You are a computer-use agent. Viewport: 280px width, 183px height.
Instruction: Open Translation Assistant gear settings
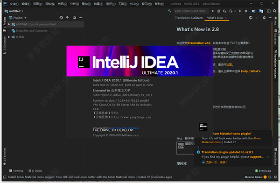(x=264, y=18)
